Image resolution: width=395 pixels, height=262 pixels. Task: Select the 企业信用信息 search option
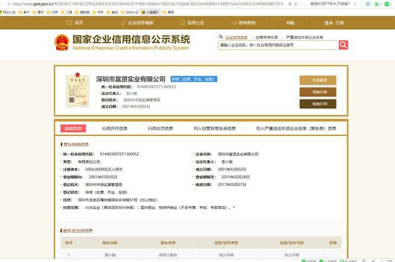point(236,37)
